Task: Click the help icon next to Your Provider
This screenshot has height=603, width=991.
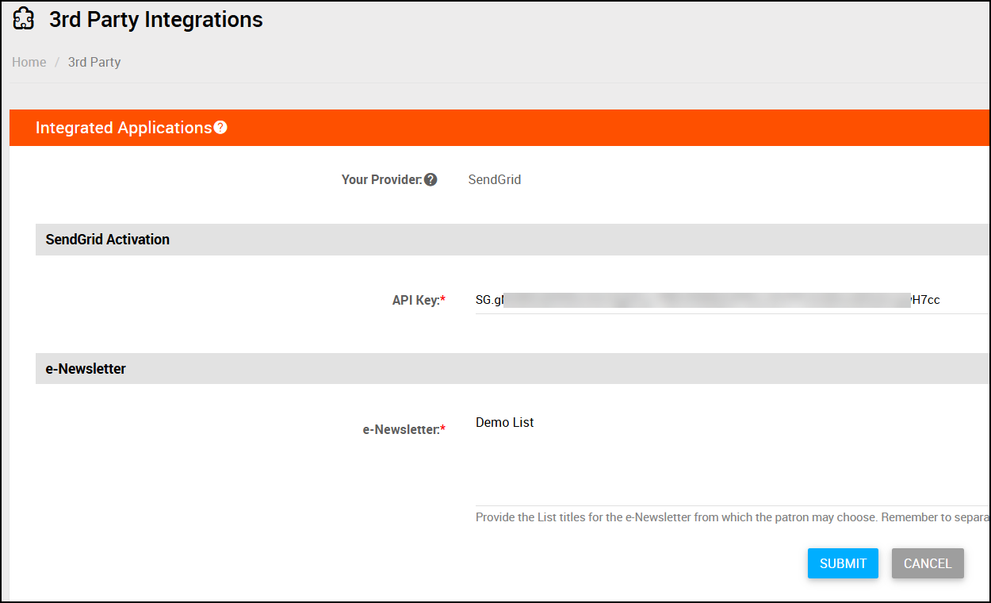Action: 430,179
